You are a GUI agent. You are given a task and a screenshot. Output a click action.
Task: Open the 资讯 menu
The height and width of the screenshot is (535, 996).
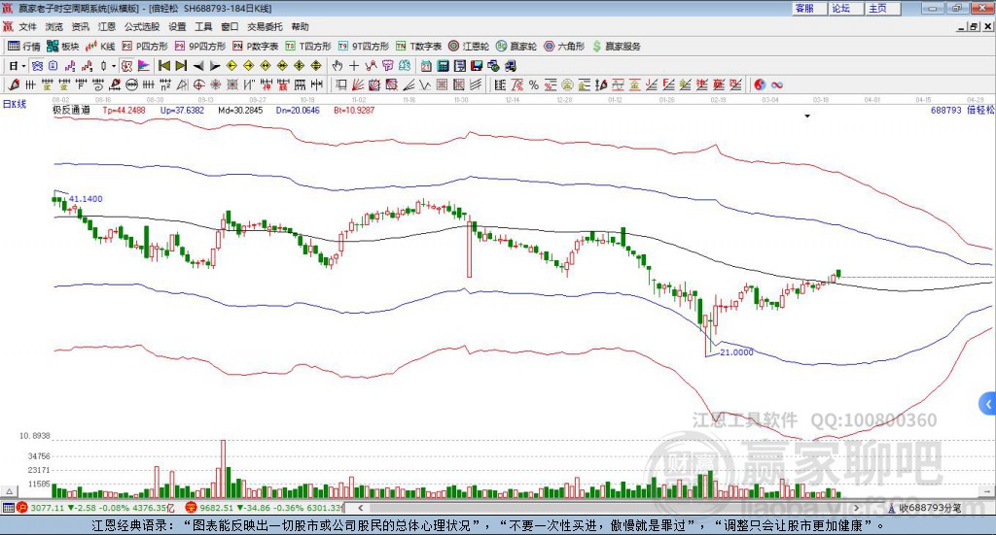80,26
